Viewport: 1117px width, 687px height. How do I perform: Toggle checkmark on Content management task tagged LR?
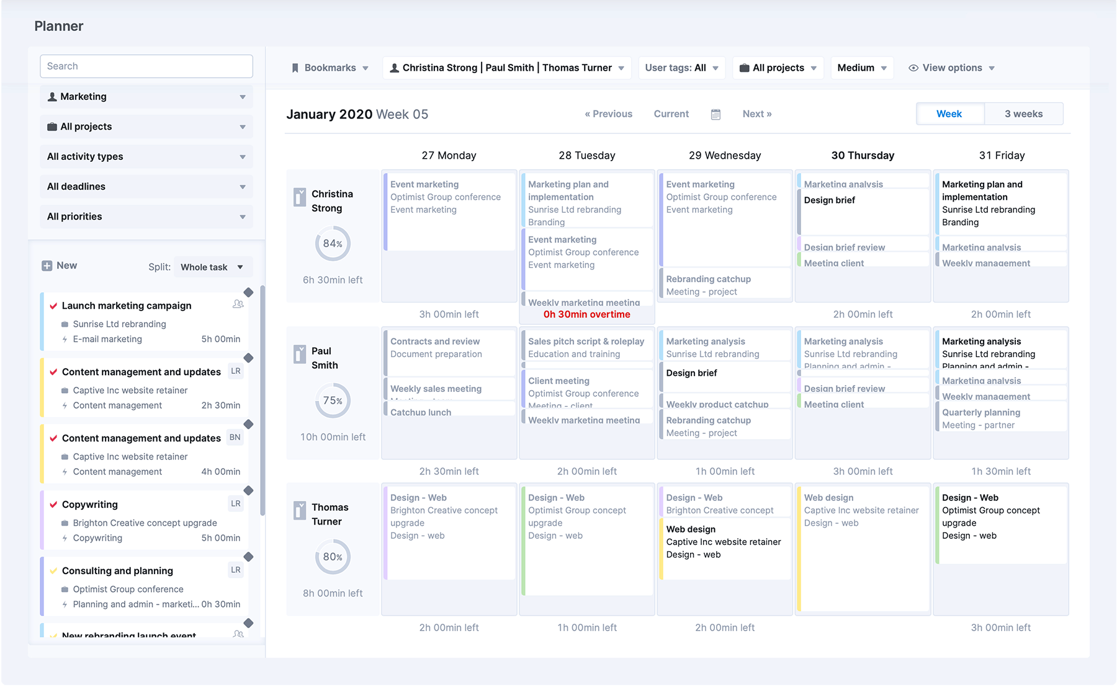53,372
